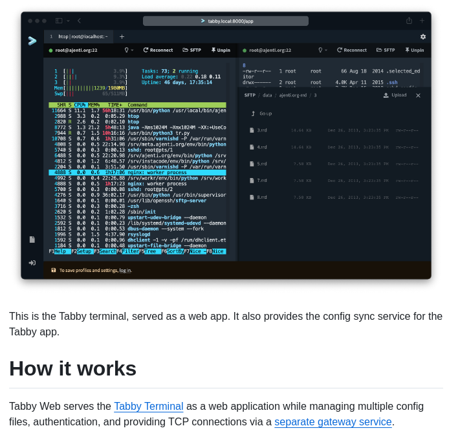Viewport: 449px width, 437px height.
Task: Click the login arrow icon in sidebar
Action: pos(32,263)
